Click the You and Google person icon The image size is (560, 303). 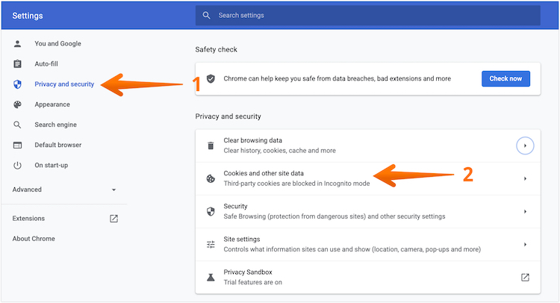18,44
